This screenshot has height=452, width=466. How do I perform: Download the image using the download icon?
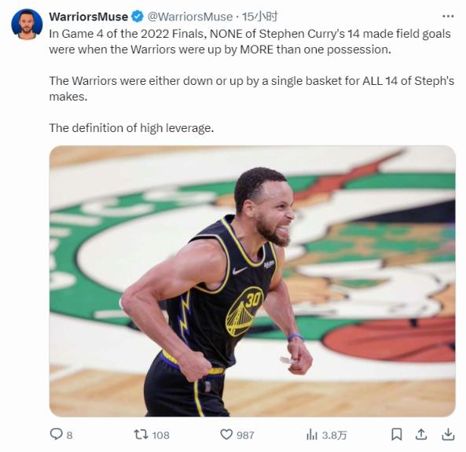pyautogui.click(x=448, y=434)
